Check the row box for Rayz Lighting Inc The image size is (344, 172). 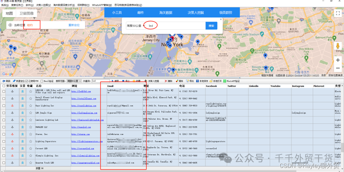(x=4, y=106)
